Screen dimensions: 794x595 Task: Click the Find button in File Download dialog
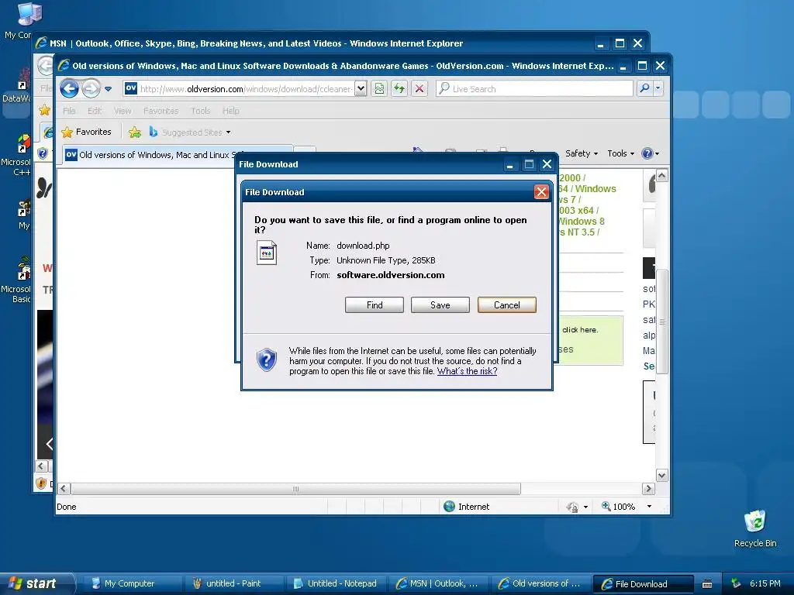coord(375,305)
